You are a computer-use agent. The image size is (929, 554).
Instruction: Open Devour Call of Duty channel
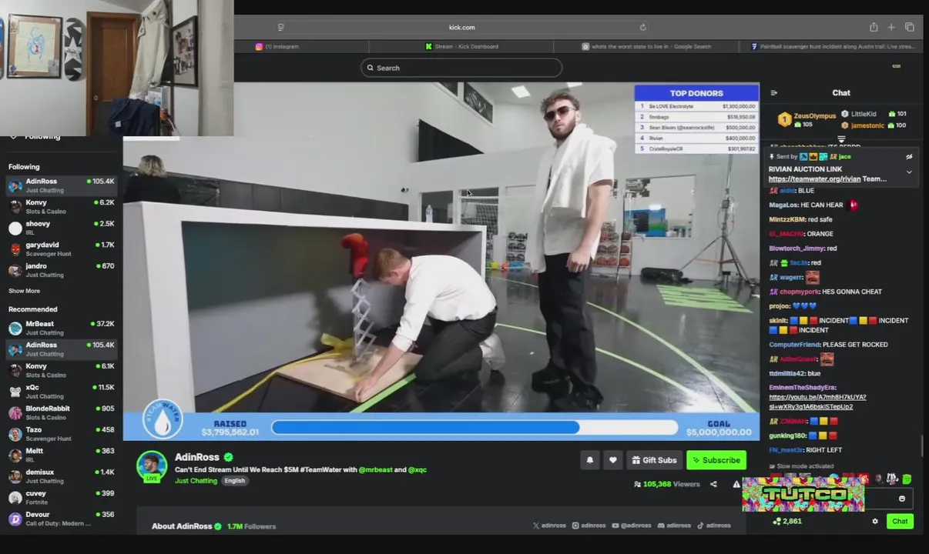click(62, 519)
